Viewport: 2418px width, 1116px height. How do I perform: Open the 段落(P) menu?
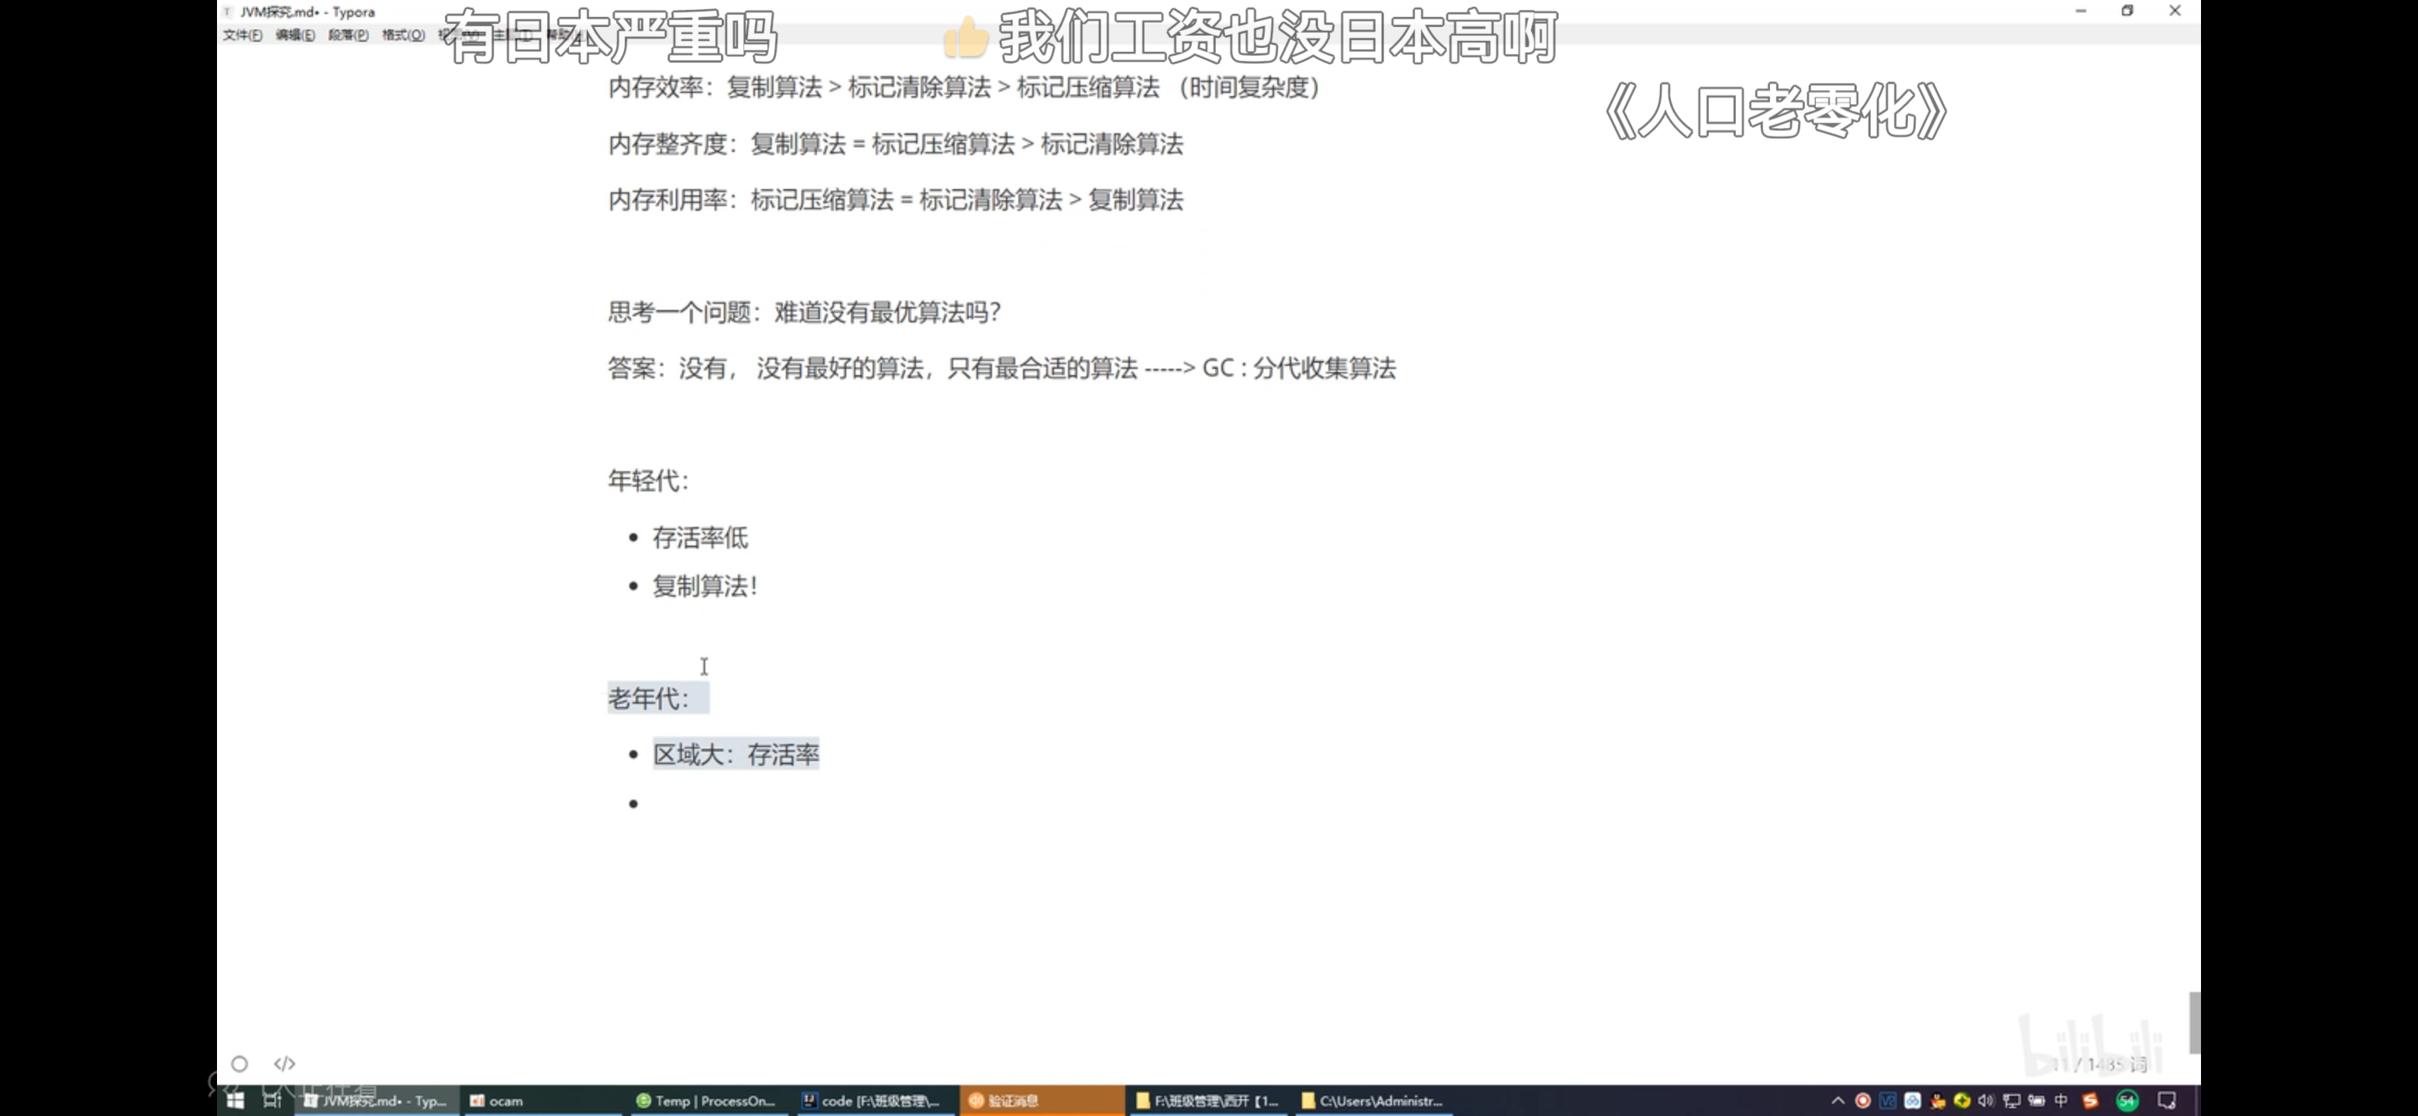click(x=348, y=35)
